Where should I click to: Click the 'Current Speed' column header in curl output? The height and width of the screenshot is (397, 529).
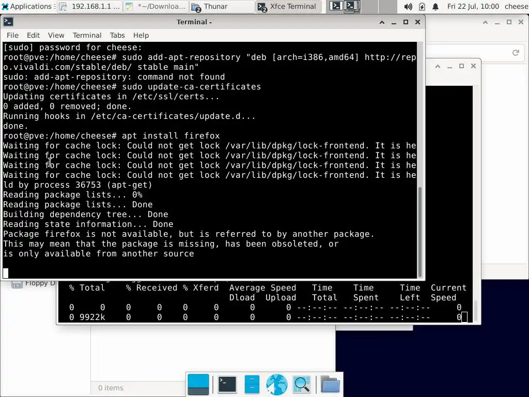point(448,293)
